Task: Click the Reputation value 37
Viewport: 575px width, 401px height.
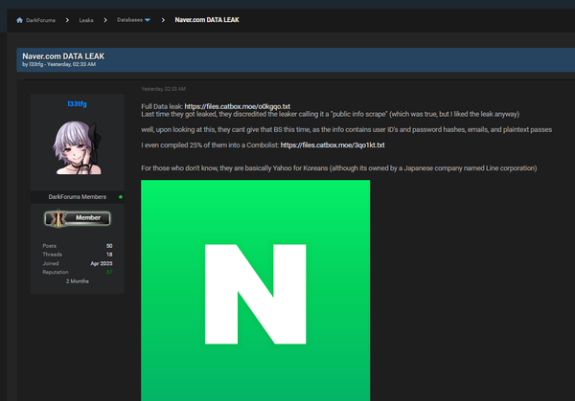Action: click(109, 272)
